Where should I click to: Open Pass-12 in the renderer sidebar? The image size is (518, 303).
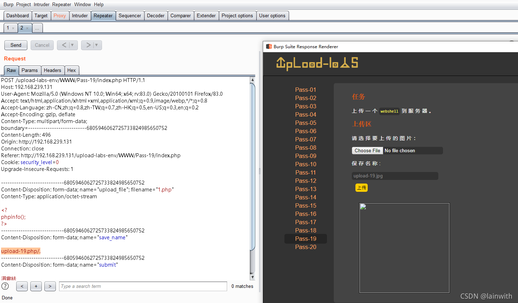pos(306,181)
